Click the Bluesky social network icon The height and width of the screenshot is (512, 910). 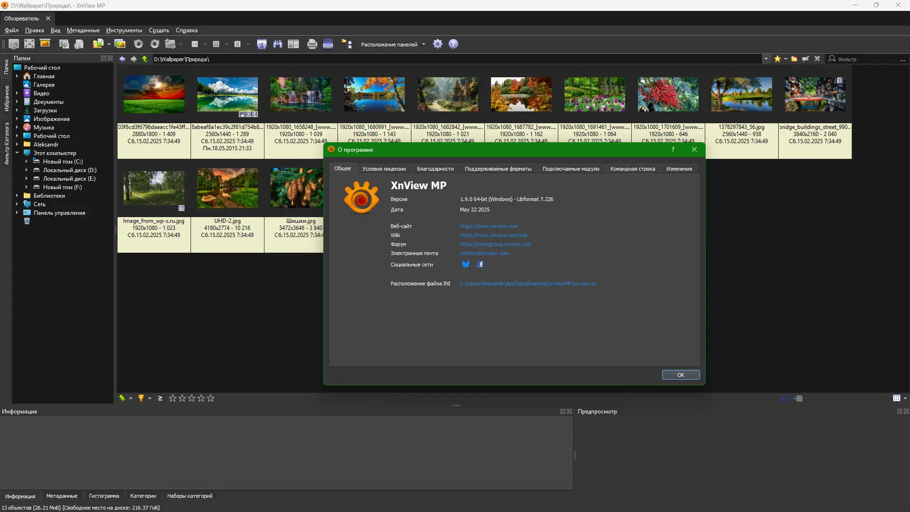(466, 265)
